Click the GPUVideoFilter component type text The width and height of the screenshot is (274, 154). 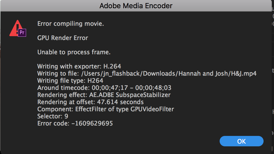pos(152,109)
